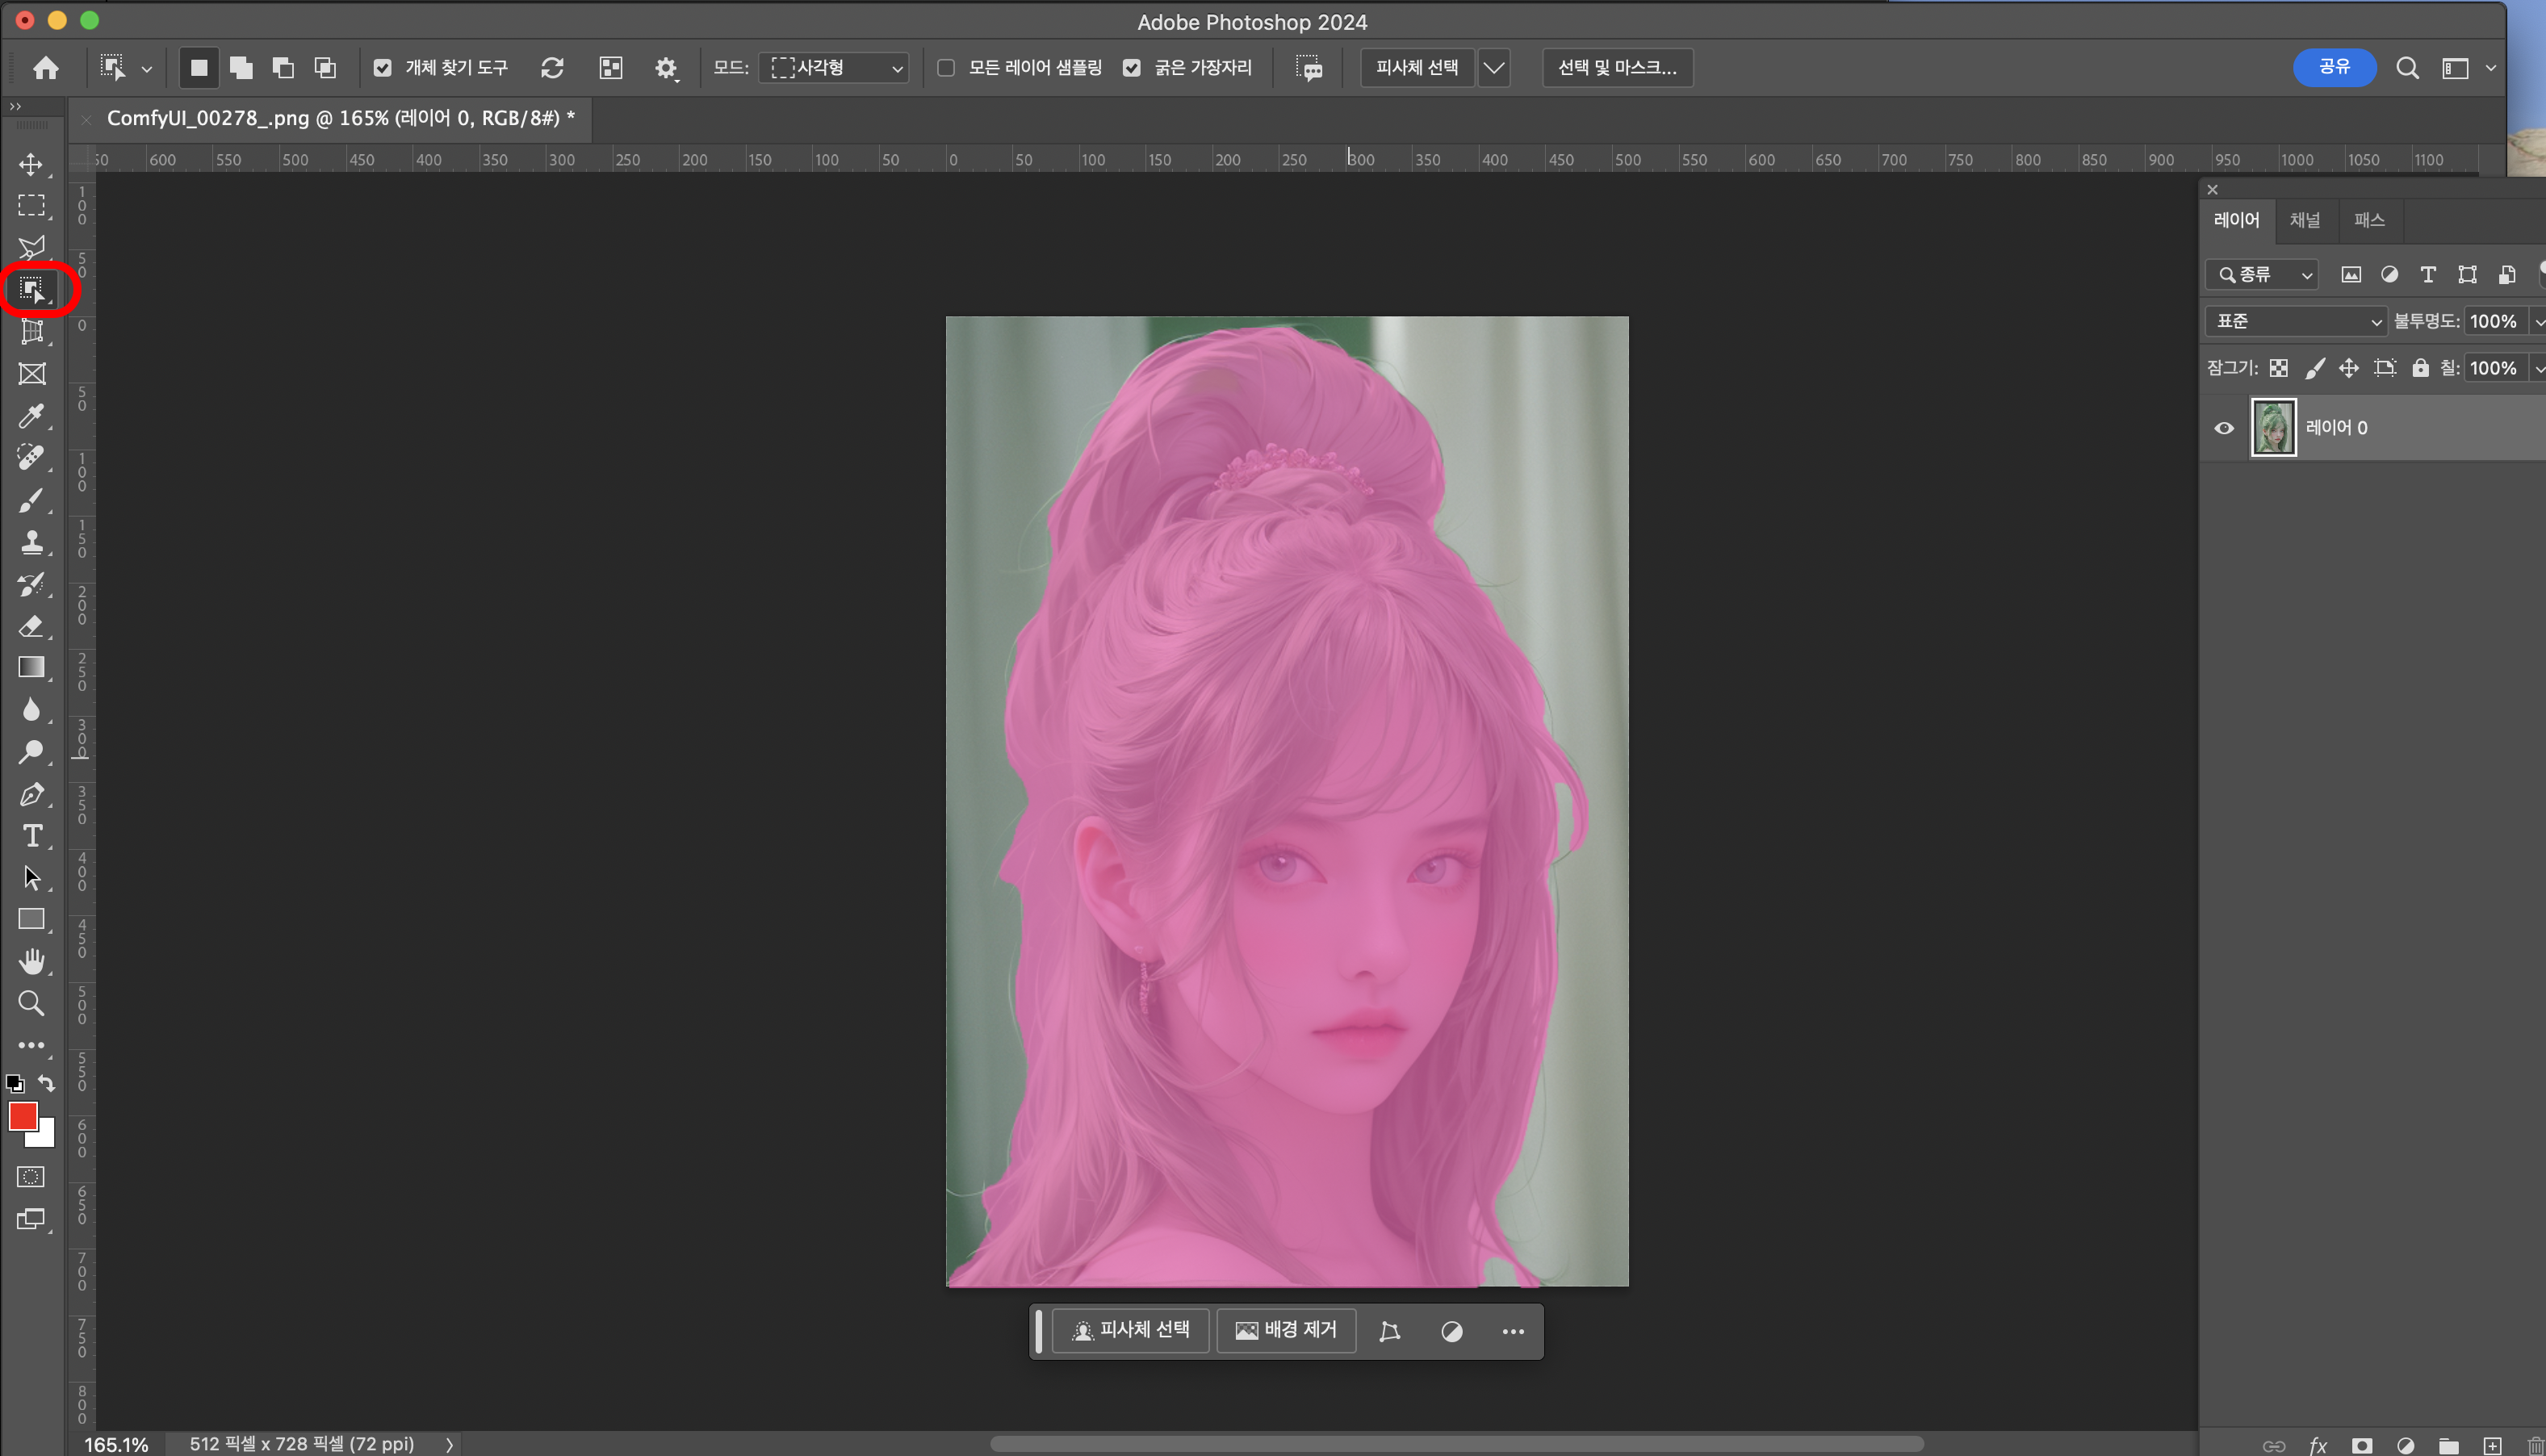Open 선택 및 마스크 workspace
The image size is (2546, 1456).
pyautogui.click(x=1617, y=68)
